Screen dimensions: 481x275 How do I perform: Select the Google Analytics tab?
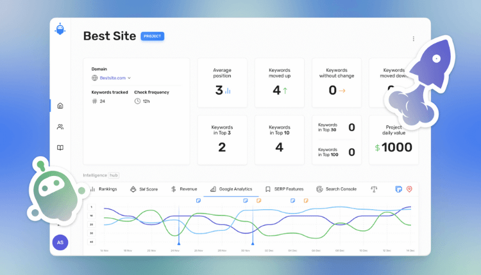tap(231, 189)
